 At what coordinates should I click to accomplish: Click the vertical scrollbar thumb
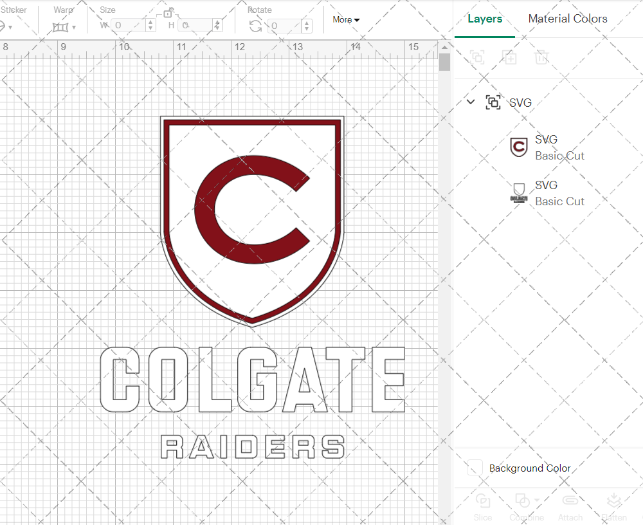444,63
